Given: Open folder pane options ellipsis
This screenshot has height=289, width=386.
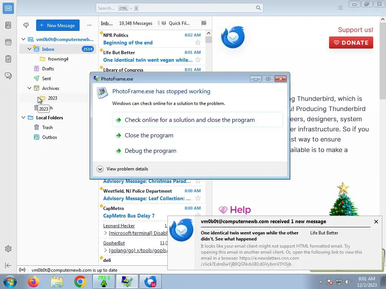Looking at the screenshot, I should click(x=89, y=25).
